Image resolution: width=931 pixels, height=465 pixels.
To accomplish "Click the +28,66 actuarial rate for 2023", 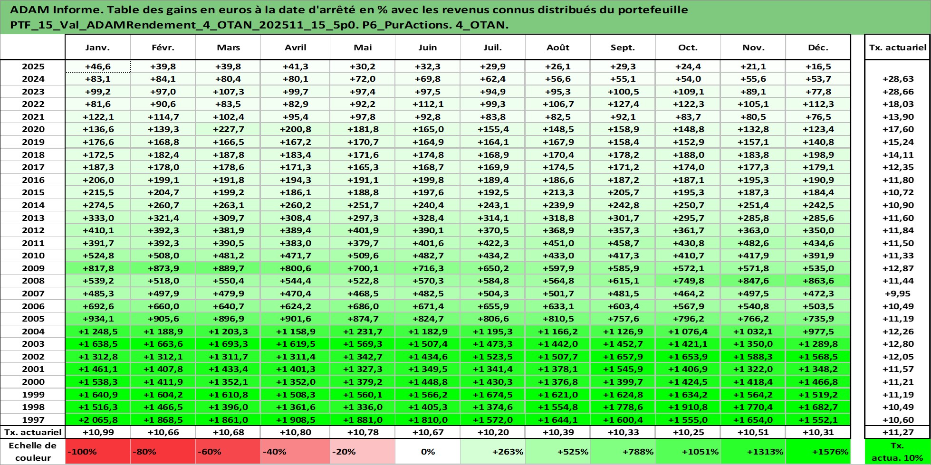I will pos(897,92).
